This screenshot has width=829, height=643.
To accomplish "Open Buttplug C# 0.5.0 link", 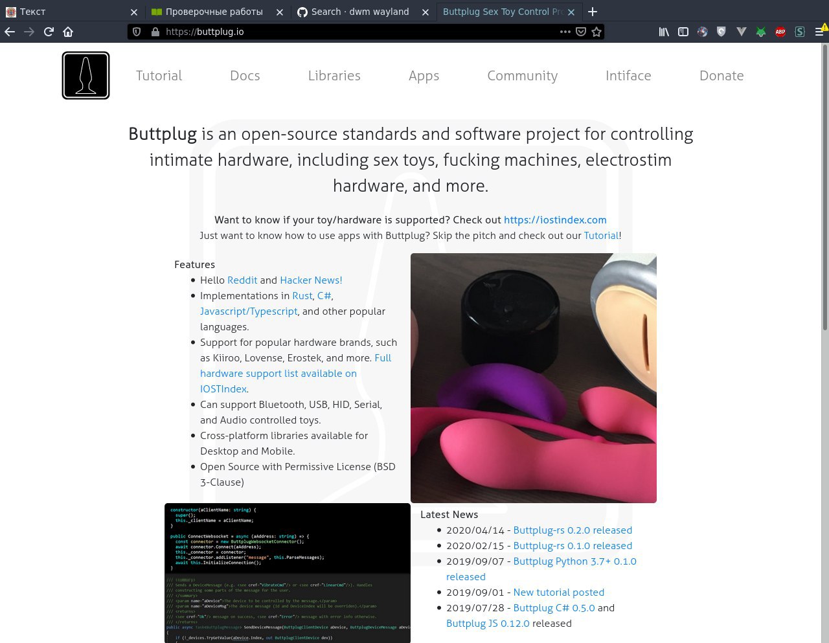I will click(x=554, y=608).
